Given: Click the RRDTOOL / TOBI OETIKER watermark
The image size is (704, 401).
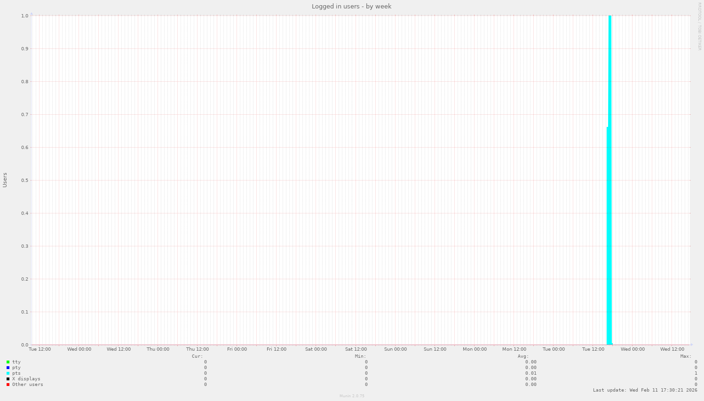Looking at the screenshot, I should tap(699, 26).
